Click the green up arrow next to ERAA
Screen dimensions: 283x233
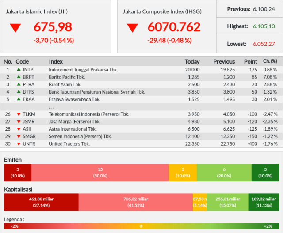[x=19, y=99]
